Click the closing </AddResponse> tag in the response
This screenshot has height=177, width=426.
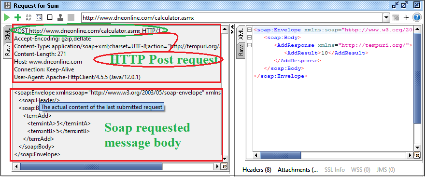click(298, 61)
